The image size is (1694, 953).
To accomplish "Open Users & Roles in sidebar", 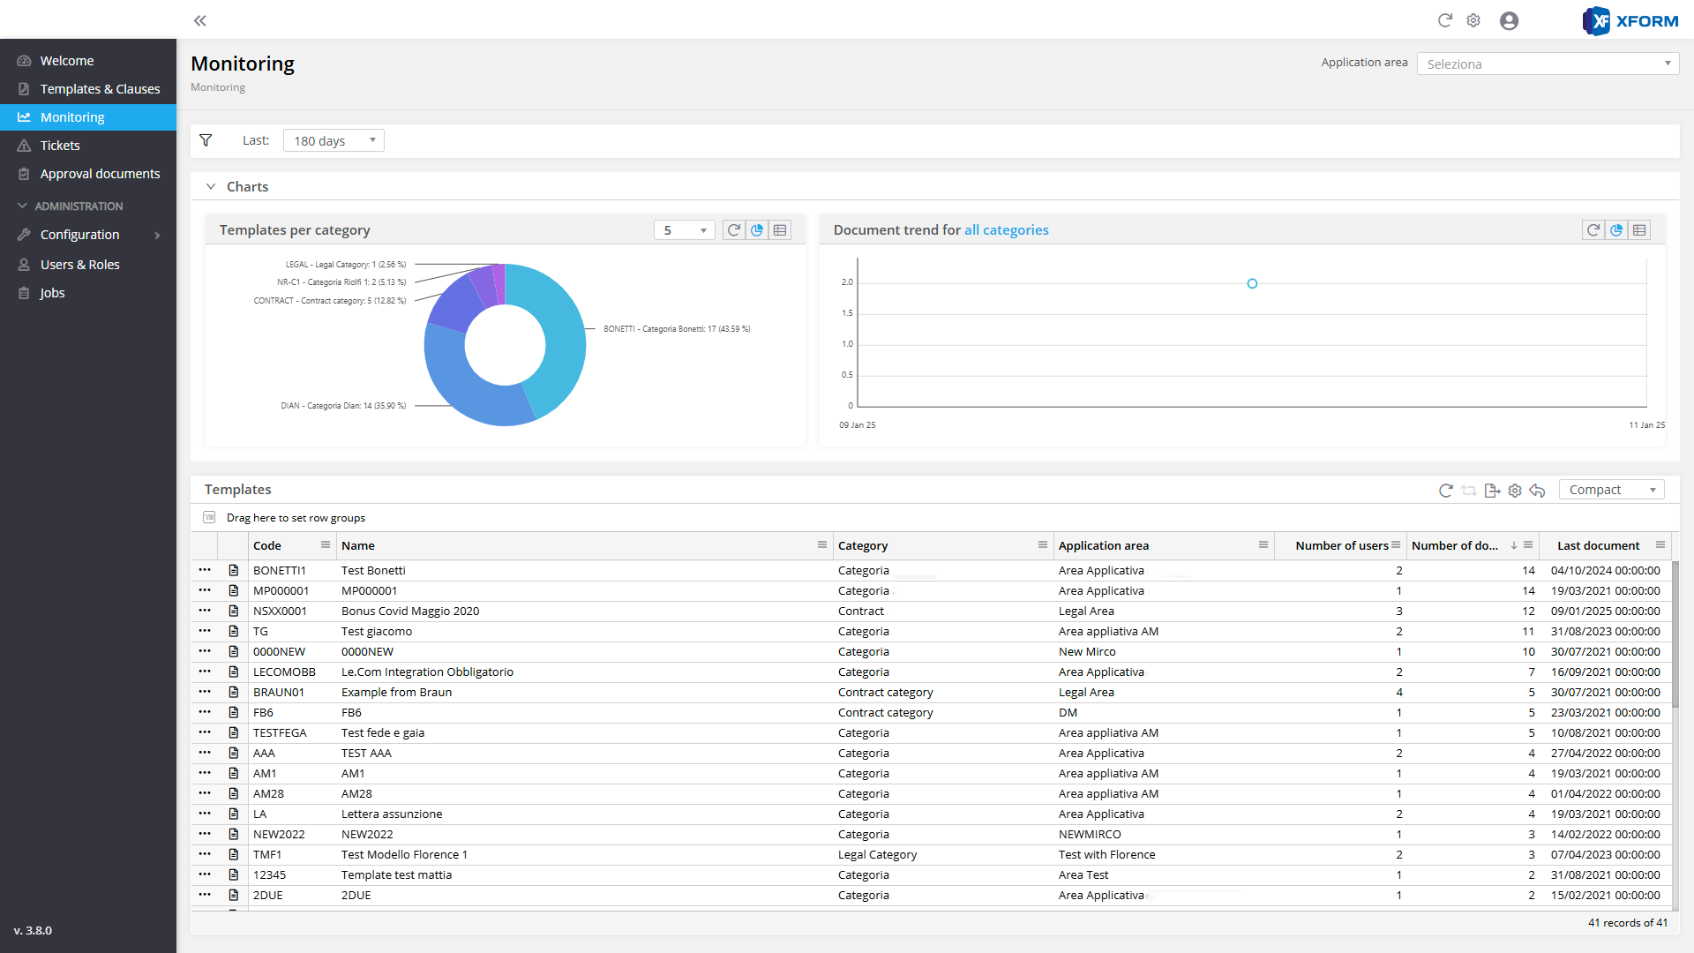I will (x=88, y=264).
